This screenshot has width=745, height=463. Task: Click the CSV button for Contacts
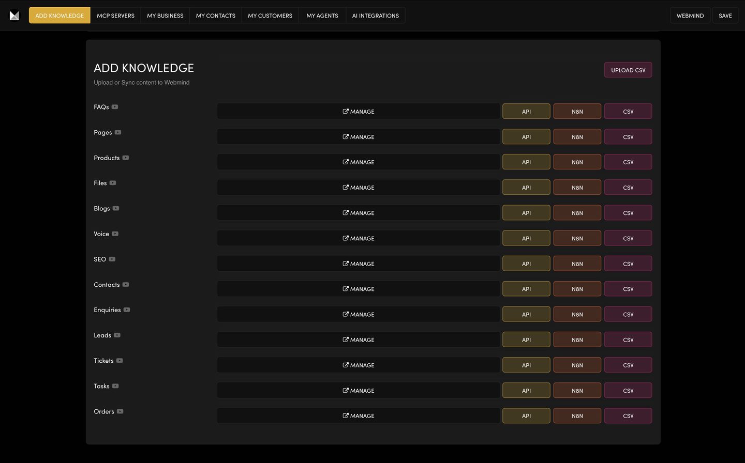(x=628, y=289)
